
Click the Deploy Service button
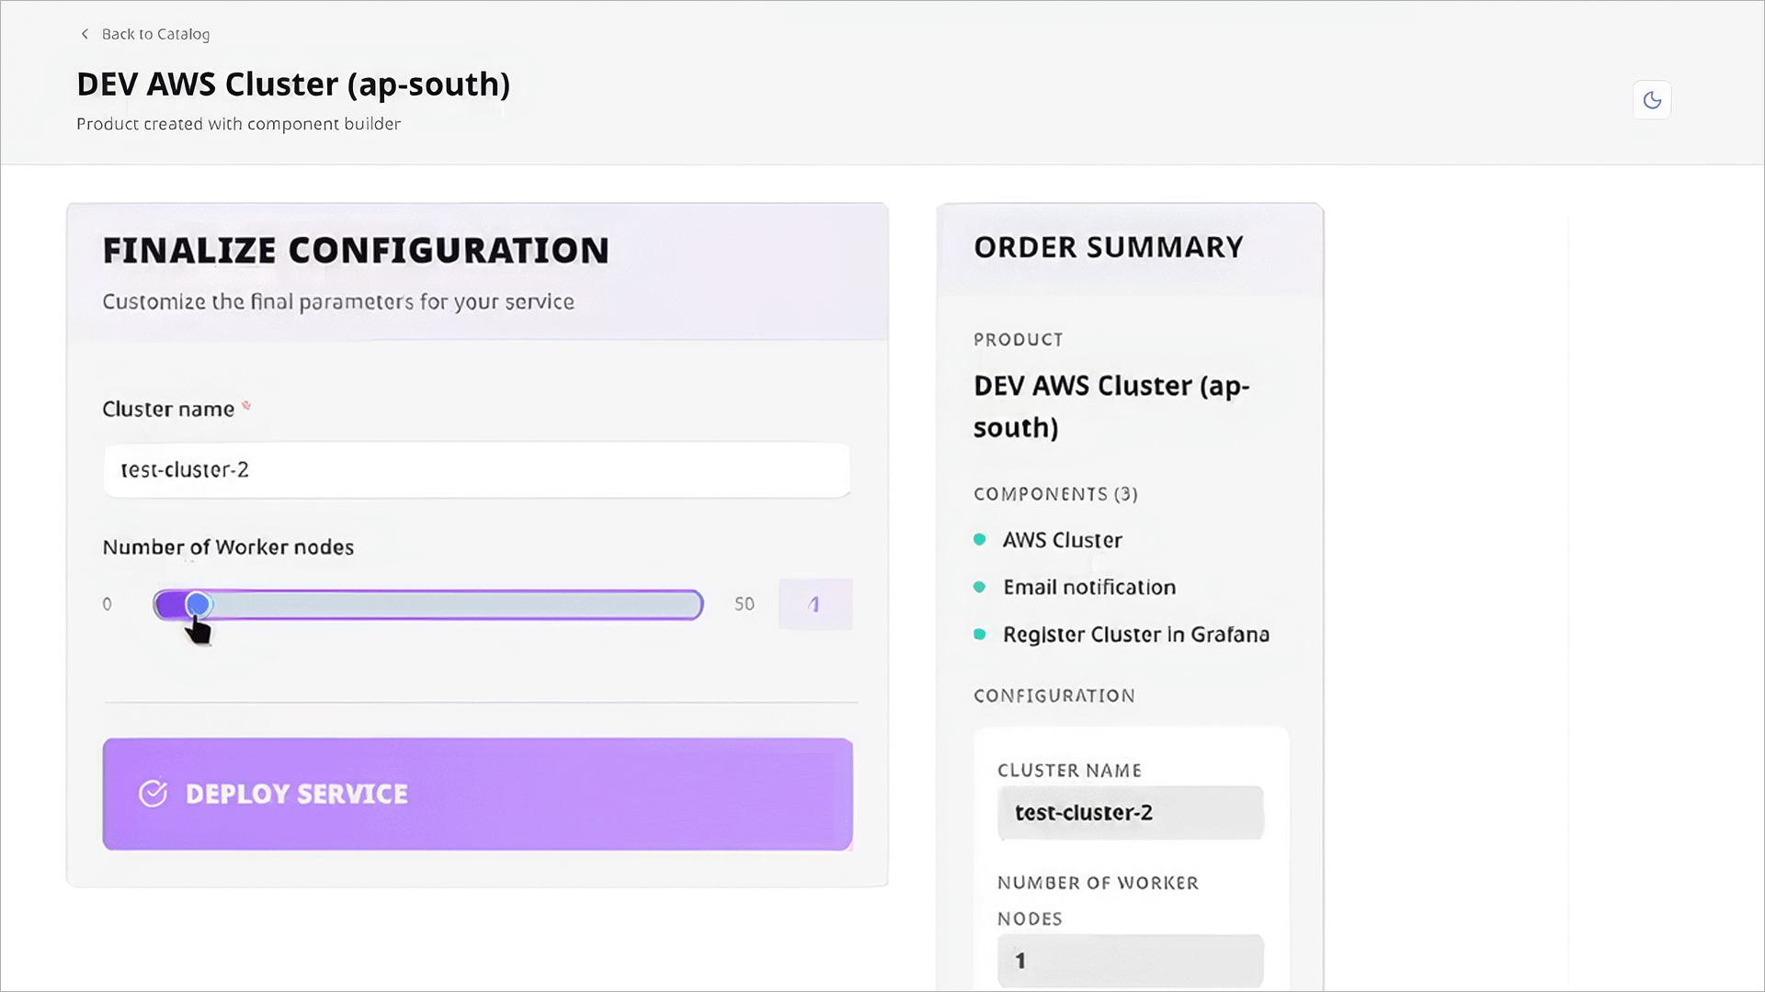(x=477, y=794)
